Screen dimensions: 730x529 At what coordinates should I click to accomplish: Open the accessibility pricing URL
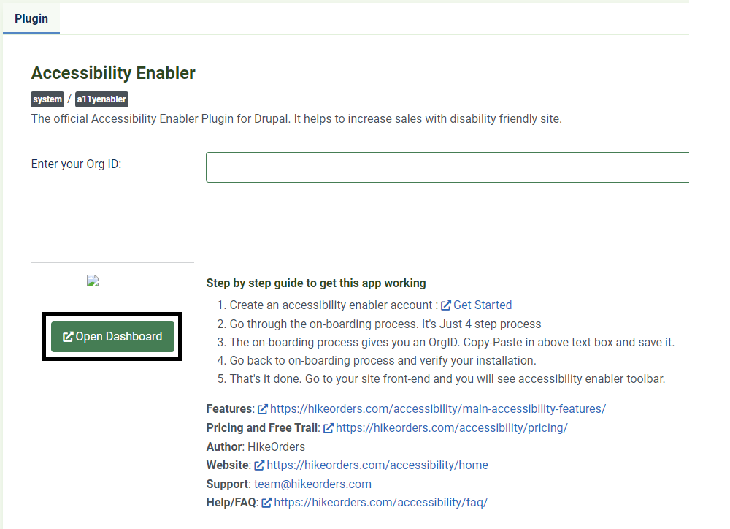click(452, 428)
